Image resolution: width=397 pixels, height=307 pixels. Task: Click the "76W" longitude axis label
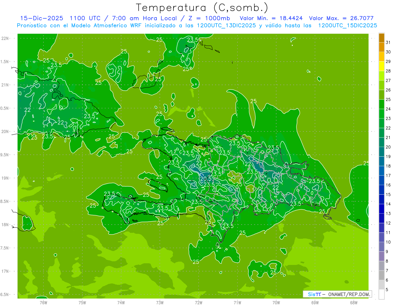(43, 302)
